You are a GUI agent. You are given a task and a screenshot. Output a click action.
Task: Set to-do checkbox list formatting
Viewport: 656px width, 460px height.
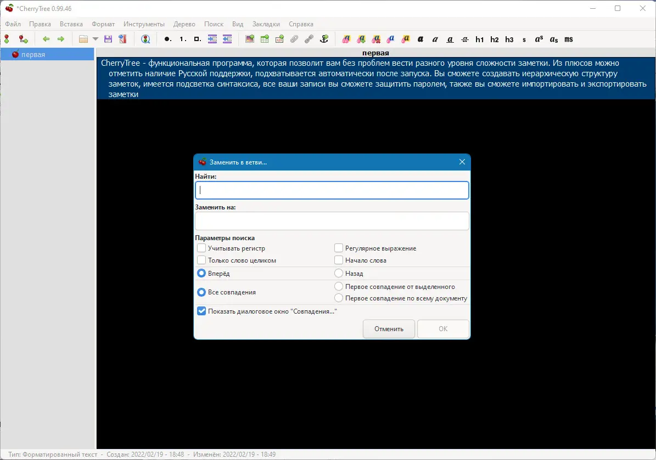(198, 39)
